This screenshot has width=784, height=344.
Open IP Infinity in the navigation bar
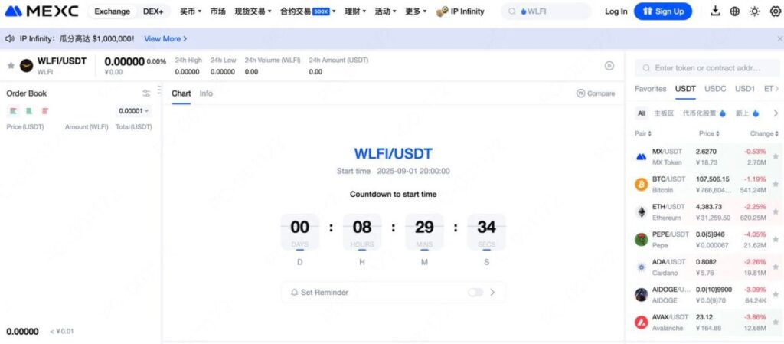tap(460, 11)
